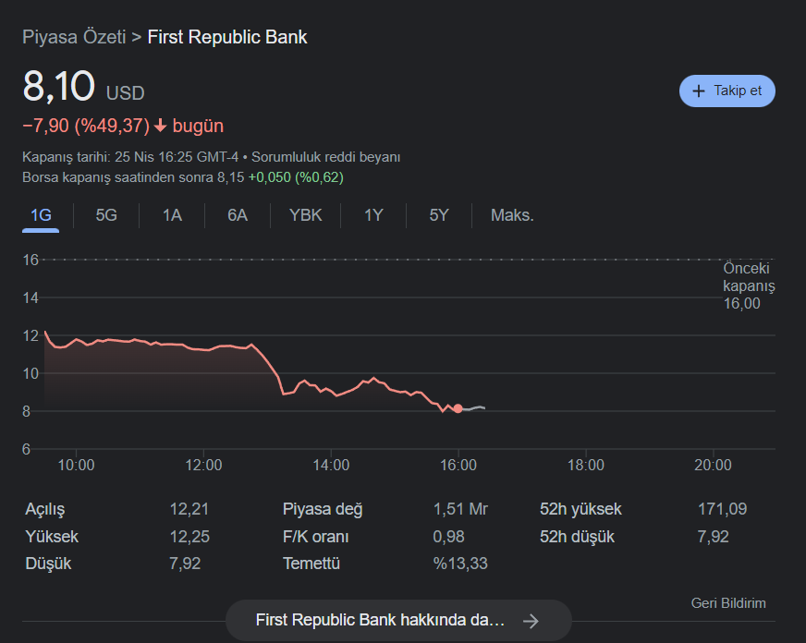Viewport: 806px width, 643px height.
Task: Select the Maks. maximum range tab
Action: (512, 215)
